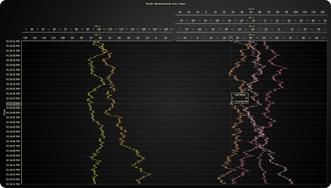Select the Ch 5 axis title

pyautogui.click(x=251, y=18)
